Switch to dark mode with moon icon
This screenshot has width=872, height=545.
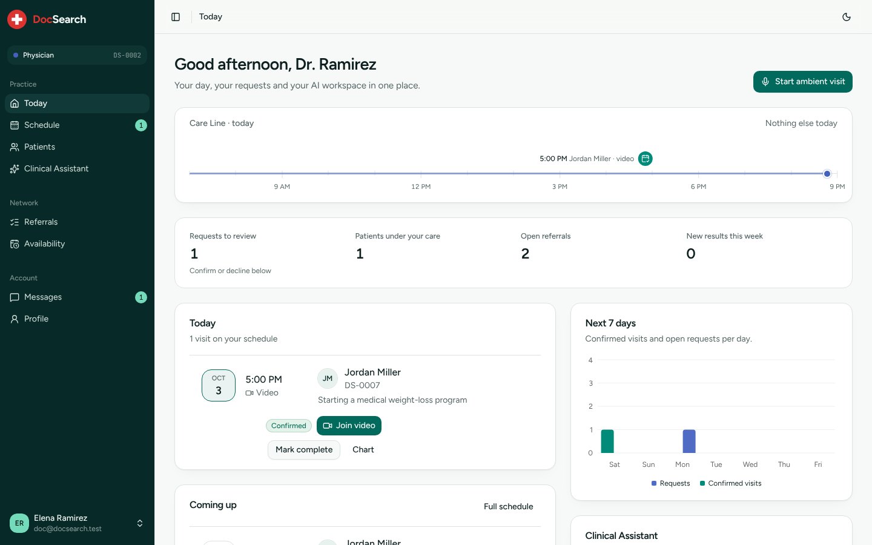coord(847,17)
